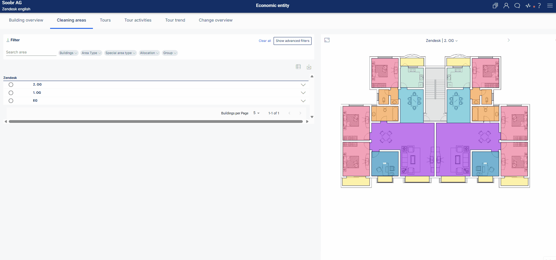Click the download export icon
The width and height of the screenshot is (556, 260).
pyautogui.click(x=309, y=67)
